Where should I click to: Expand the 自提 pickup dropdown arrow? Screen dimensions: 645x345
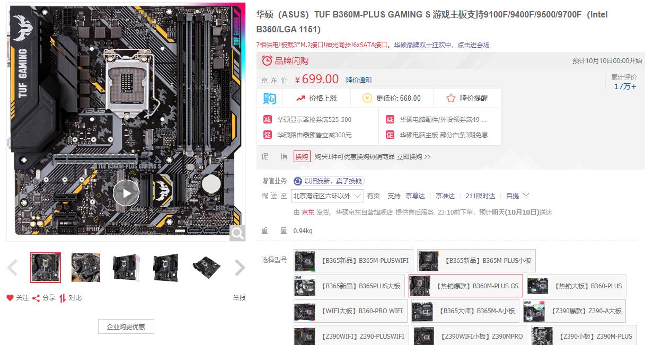point(526,195)
